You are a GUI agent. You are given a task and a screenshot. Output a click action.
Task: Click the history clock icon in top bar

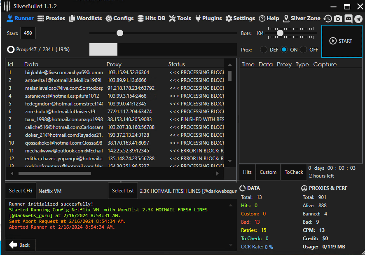328,19
